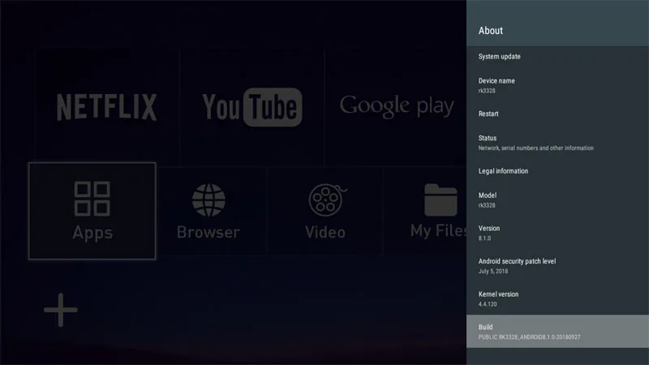Click the kernel value '4.4.120'

tap(488, 304)
